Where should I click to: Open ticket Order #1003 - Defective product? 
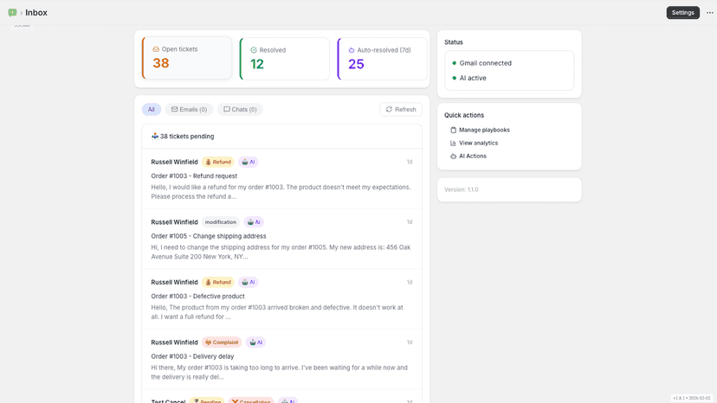coord(281,299)
